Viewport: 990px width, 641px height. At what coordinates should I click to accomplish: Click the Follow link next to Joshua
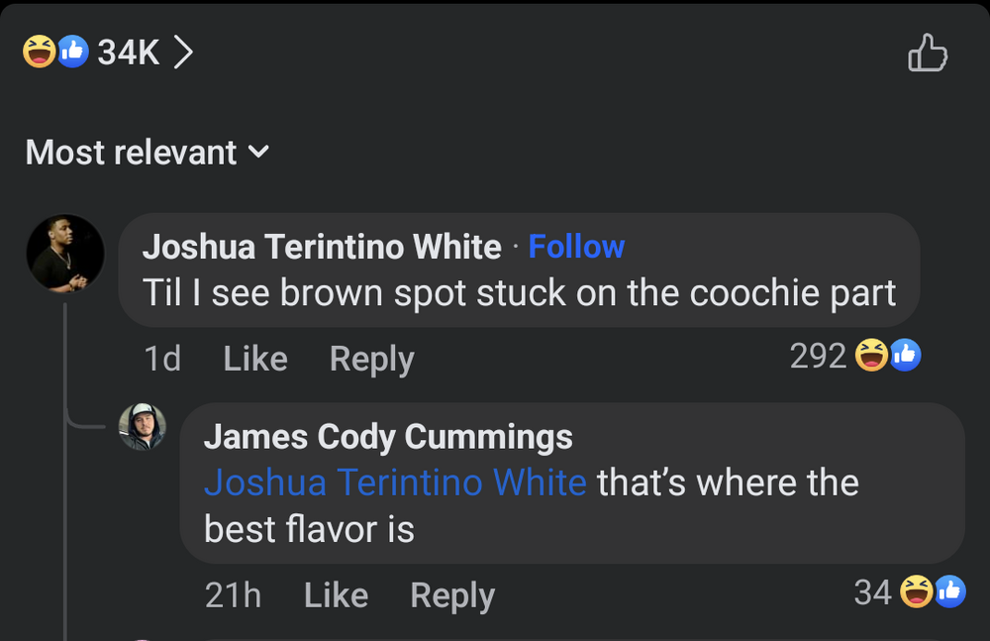click(577, 246)
